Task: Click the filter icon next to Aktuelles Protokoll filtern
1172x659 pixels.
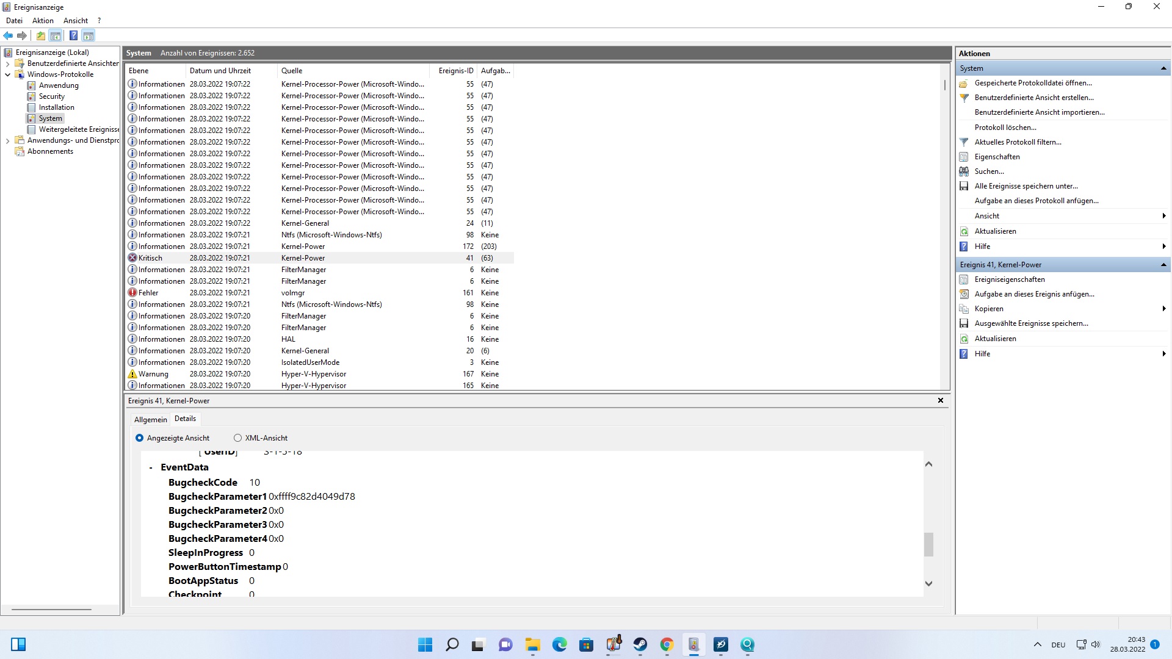Action: click(x=964, y=142)
